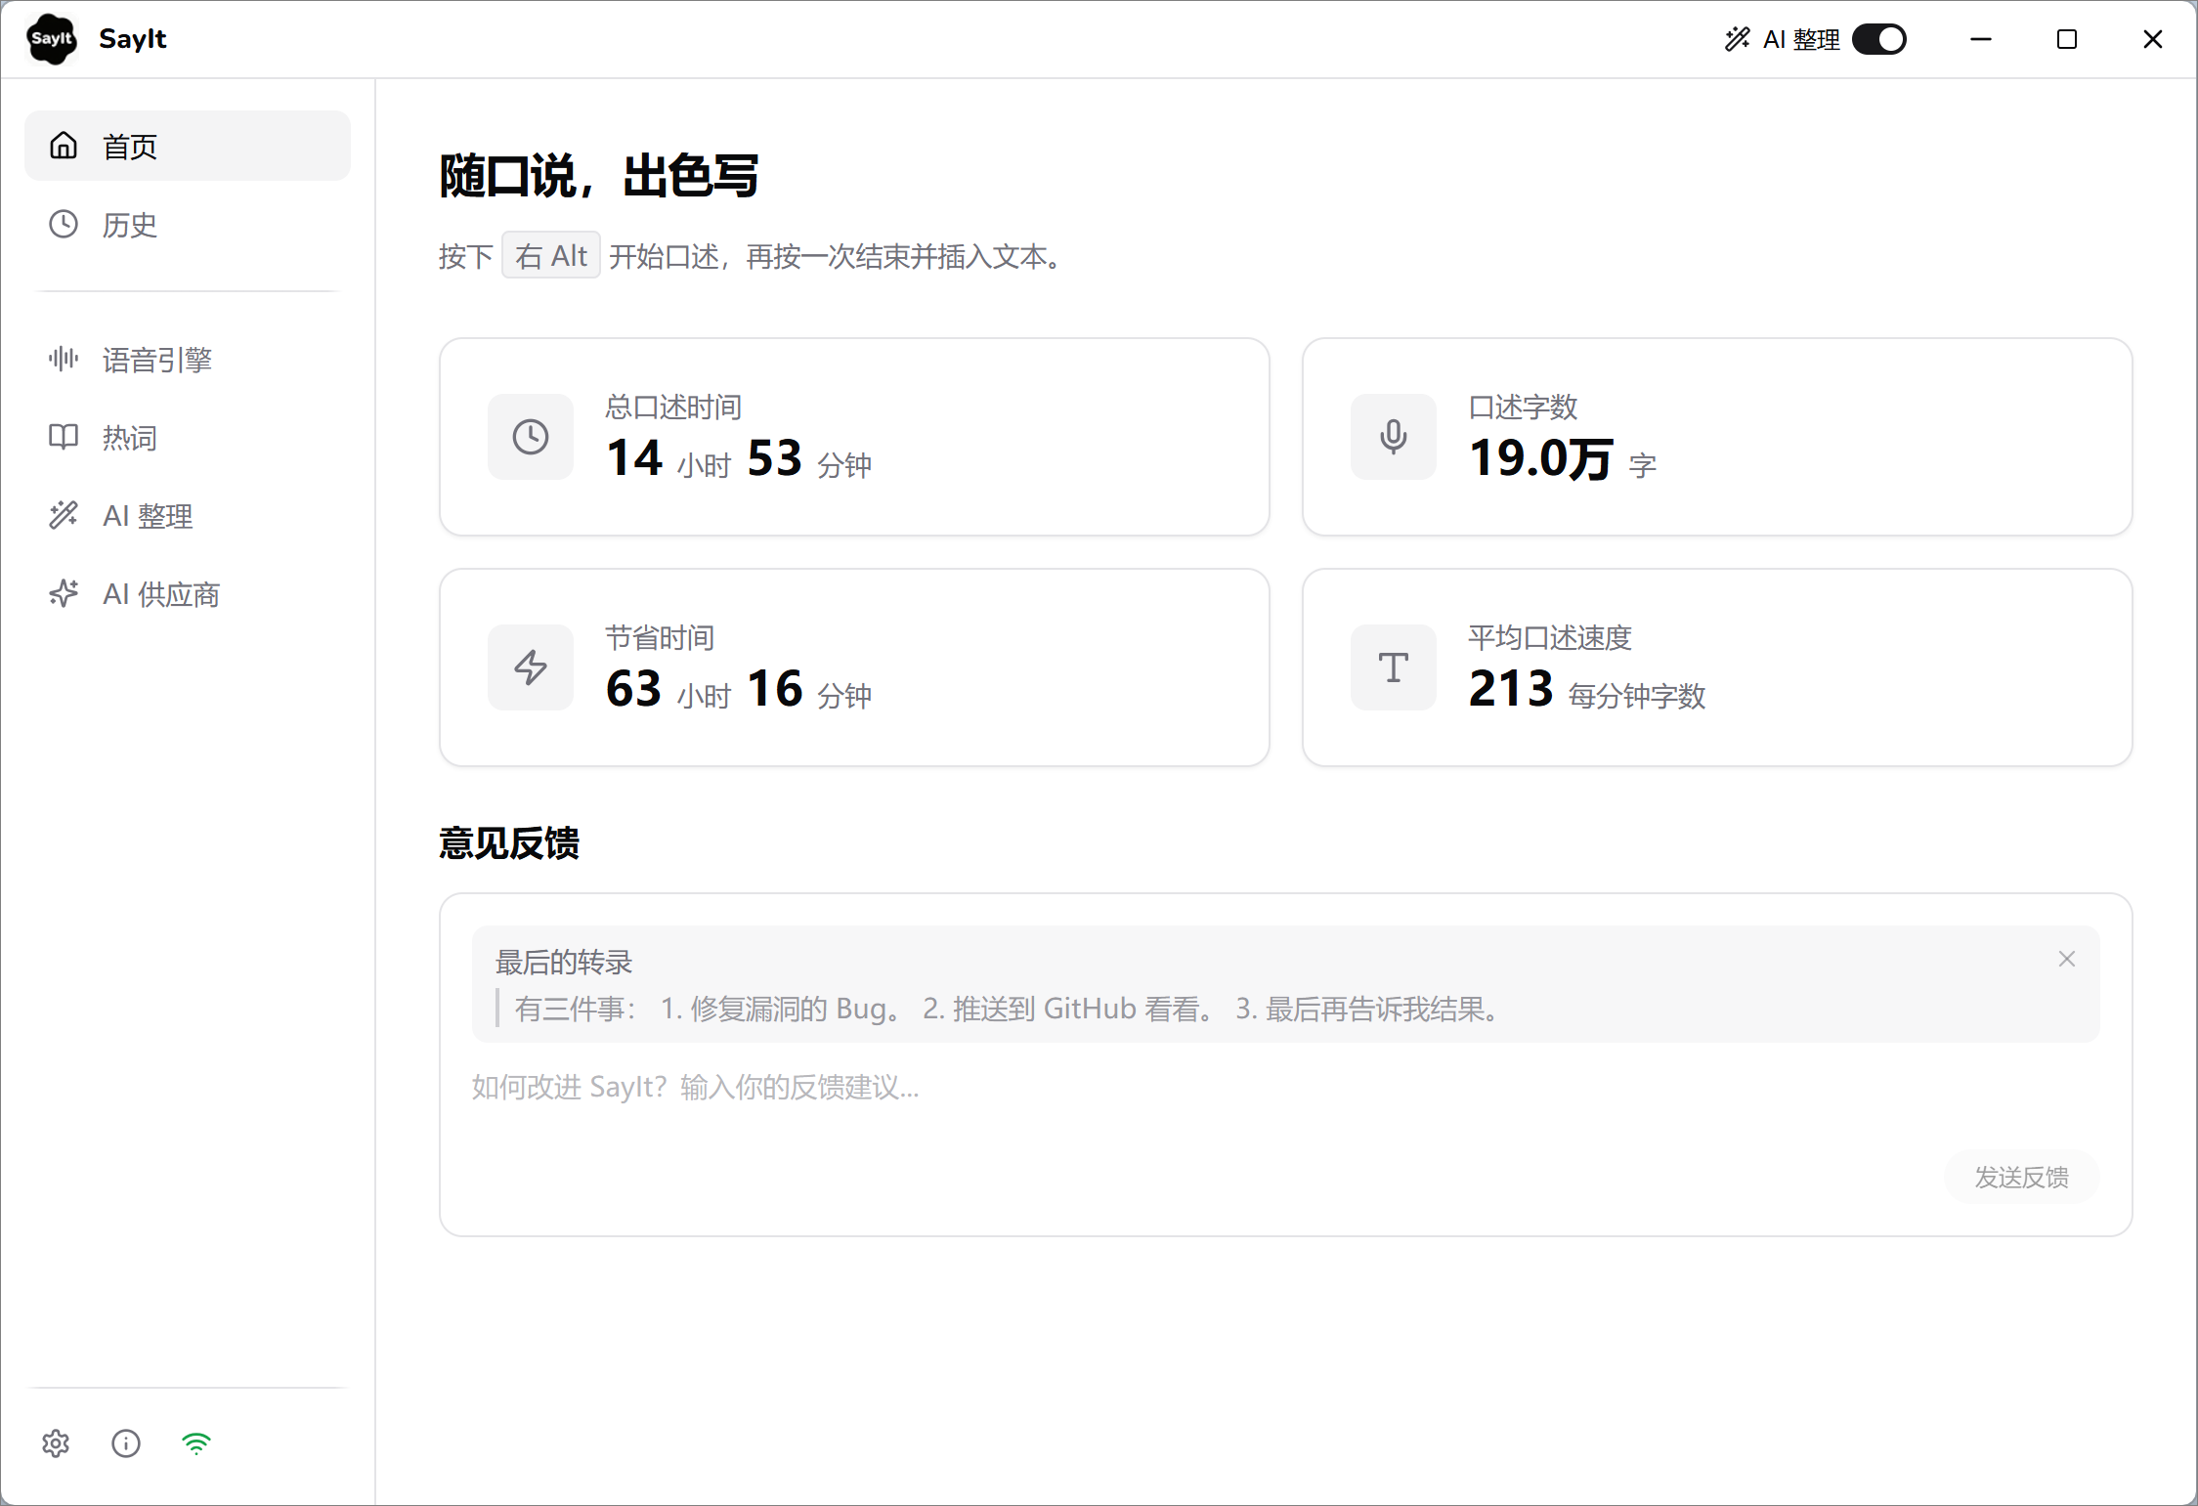Click the lightning icon in 节省时间 card
Viewport: 2198px width, 1506px height.
tap(531, 667)
